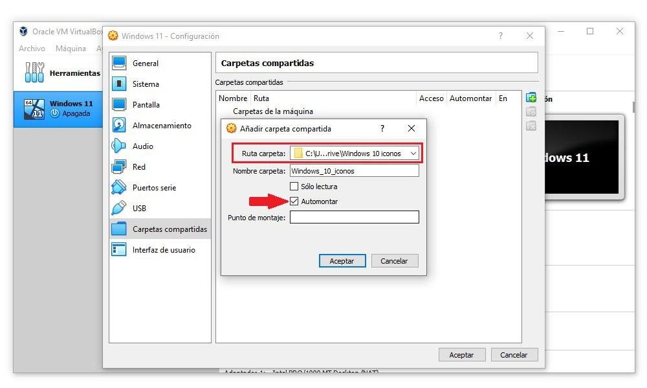Enable the Sólo lectura checkbox
Viewport: 647px width, 388px height.
(294, 187)
